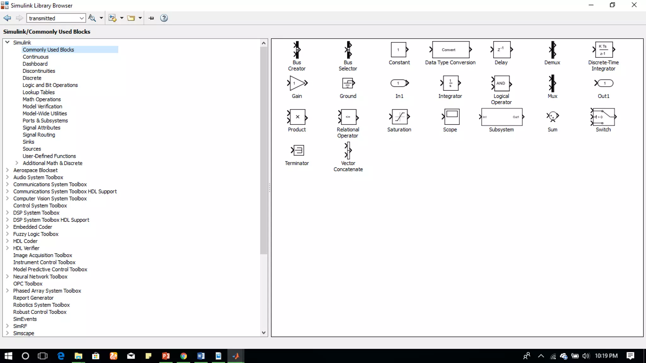Viewport: 646px width, 363px height.
Task: Expand the Aerospace Blockset tree node
Action: click(x=7, y=170)
